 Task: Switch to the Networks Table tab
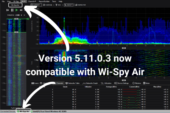73,83
